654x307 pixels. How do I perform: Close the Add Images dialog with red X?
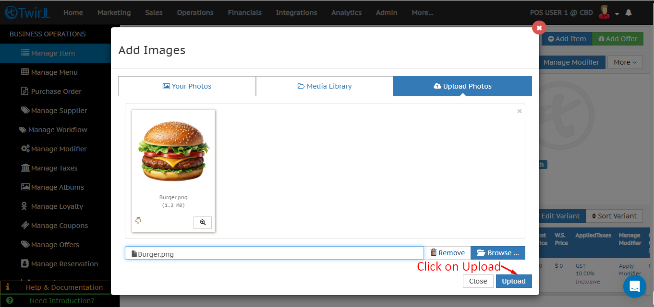click(x=539, y=28)
